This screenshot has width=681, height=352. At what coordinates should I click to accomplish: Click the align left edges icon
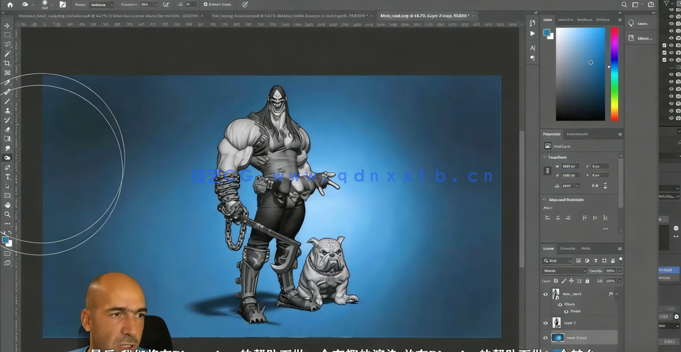click(547, 217)
